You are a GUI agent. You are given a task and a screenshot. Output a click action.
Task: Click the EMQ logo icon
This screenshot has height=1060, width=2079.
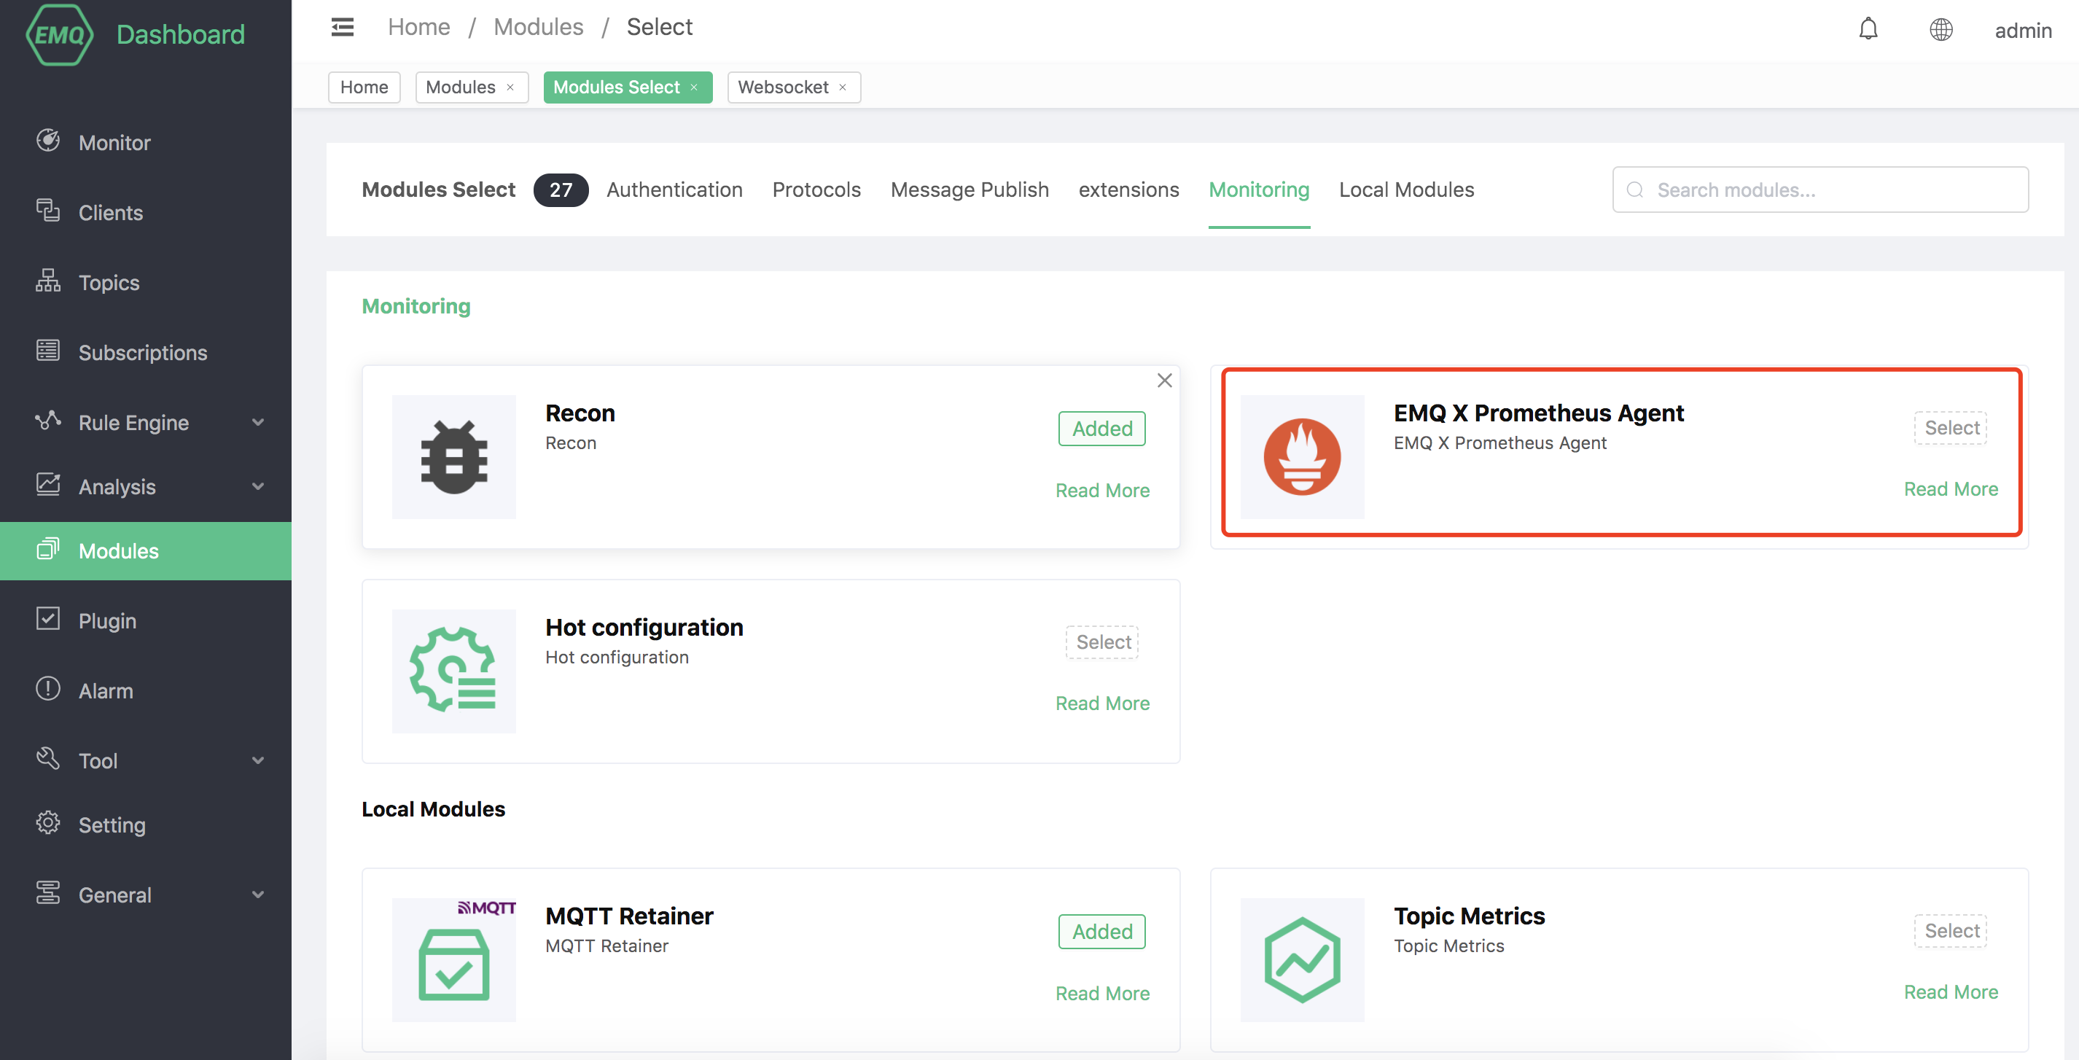60,34
